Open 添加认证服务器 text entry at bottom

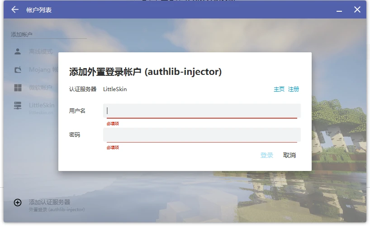click(49, 202)
